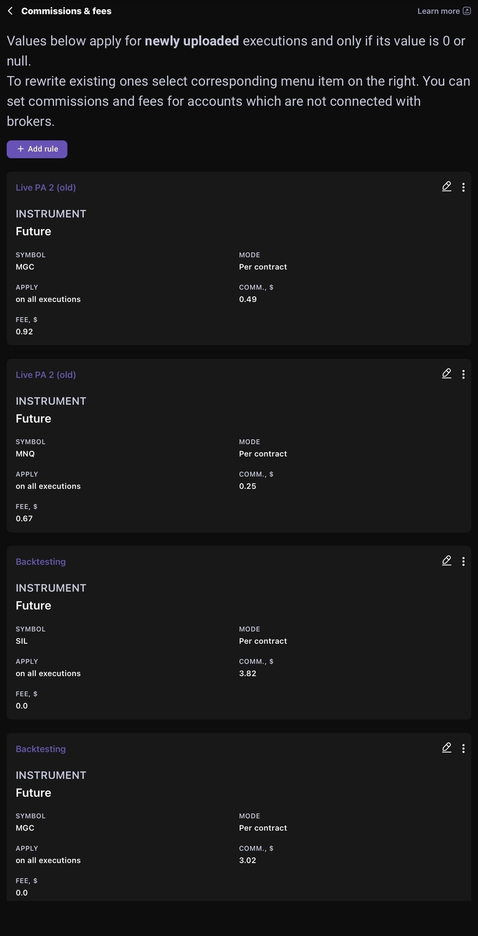Select the Backtesting account title above SIL
The height and width of the screenshot is (936, 478).
tap(41, 561)
